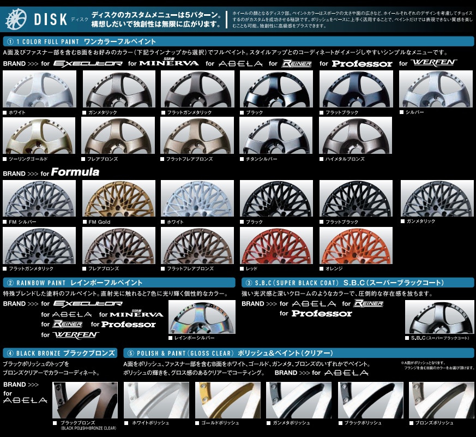Select the Formula ブラック mesh wheel thumbnail
The width and height of the screenshot is (476, 437).
[x=276, y=198]
